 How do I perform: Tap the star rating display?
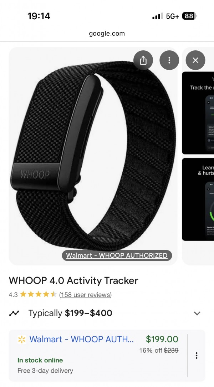click(38, 294)
